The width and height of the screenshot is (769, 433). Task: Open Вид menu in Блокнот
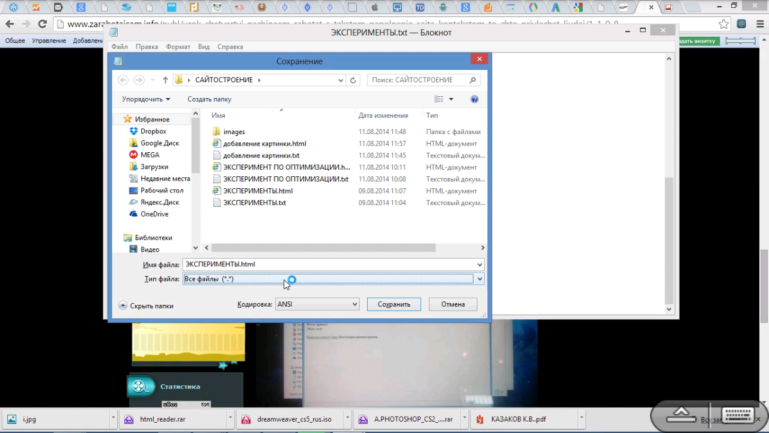204,47
